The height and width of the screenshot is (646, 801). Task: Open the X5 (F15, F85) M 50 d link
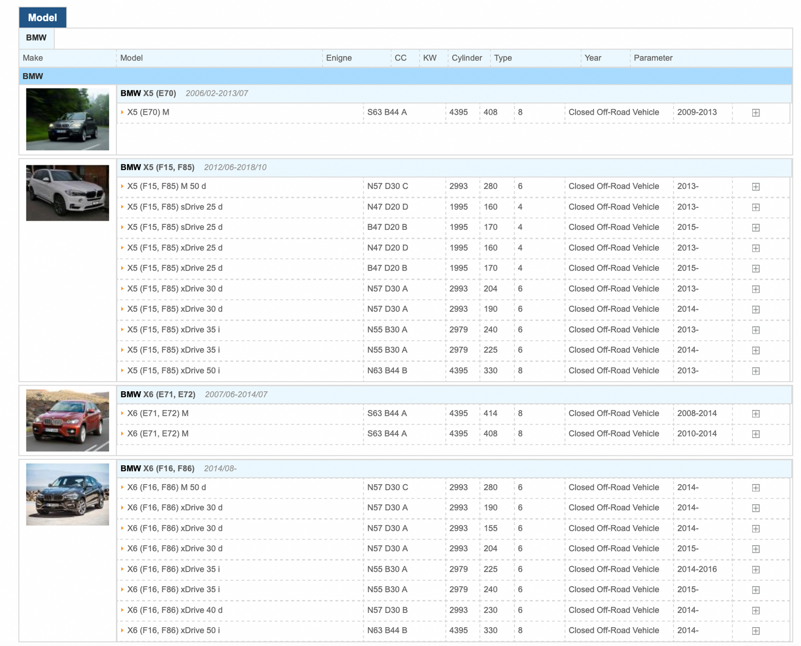(166, 186)
